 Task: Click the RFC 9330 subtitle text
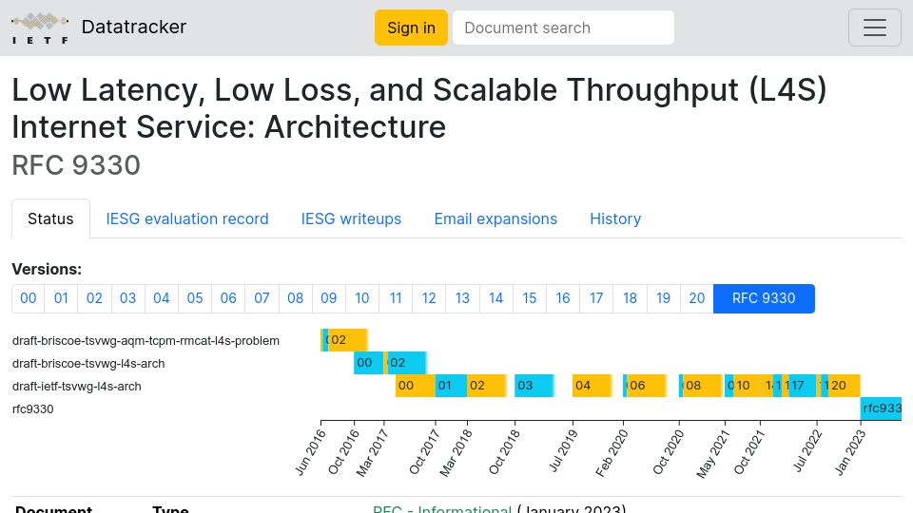76,165
